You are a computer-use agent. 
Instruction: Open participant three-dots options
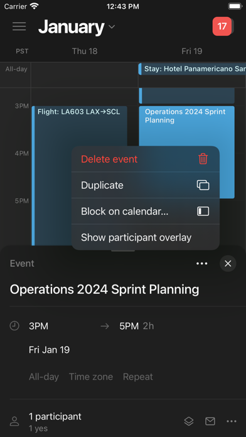pos(232,421)
